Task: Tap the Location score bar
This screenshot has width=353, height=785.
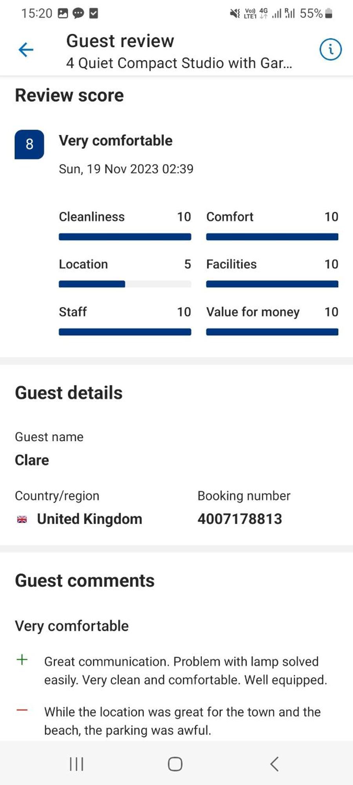Action: point(125,284)
